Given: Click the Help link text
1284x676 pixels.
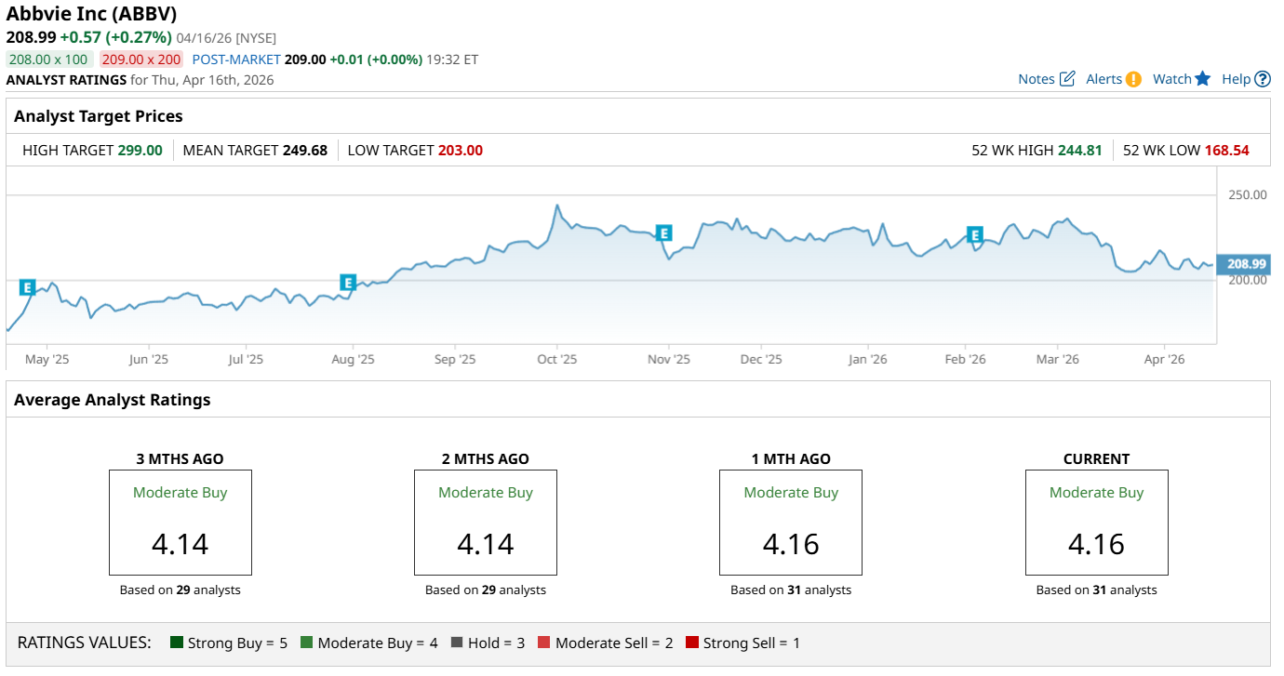Looking at the screenshot, I should click(1236, 79).
